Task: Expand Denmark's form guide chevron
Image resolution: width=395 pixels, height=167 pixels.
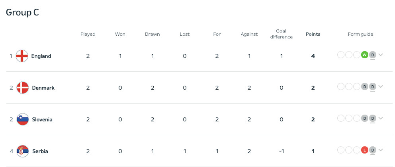Action: tap(381, 86)
